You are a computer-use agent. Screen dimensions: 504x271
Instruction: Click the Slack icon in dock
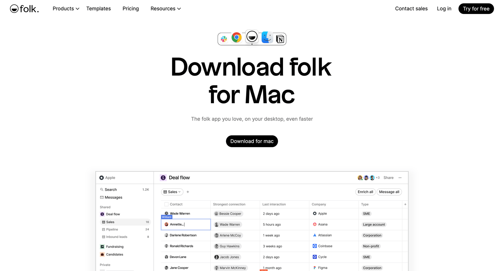224,39
